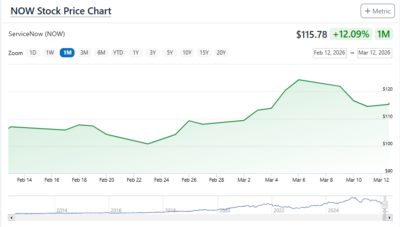Click the 2024 marker in navigator
This screenshot has width=400, height=227.
click(x=333, y=210)
